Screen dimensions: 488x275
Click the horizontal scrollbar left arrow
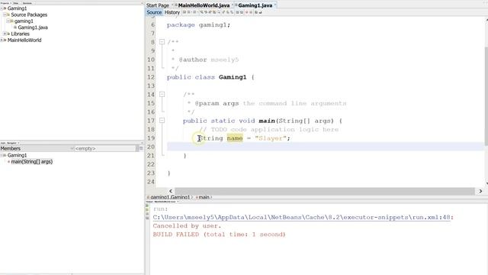[x=171, y=191]
